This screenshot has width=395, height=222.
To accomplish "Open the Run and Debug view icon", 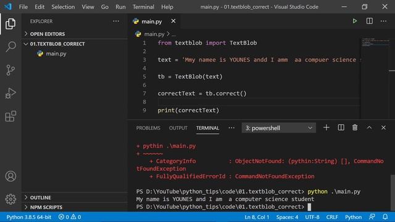I will pyautogui.click(x=10, y=93).
